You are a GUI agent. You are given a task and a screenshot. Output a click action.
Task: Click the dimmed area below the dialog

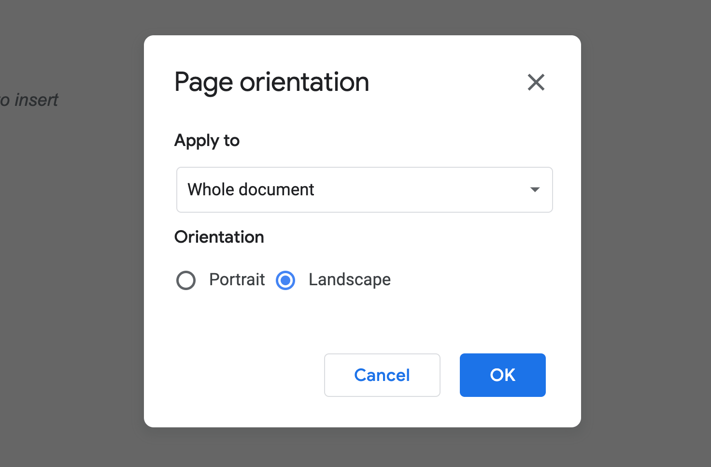tap(362, 448)
